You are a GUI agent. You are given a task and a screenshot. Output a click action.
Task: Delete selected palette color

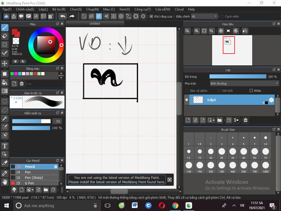pos(22,84)
